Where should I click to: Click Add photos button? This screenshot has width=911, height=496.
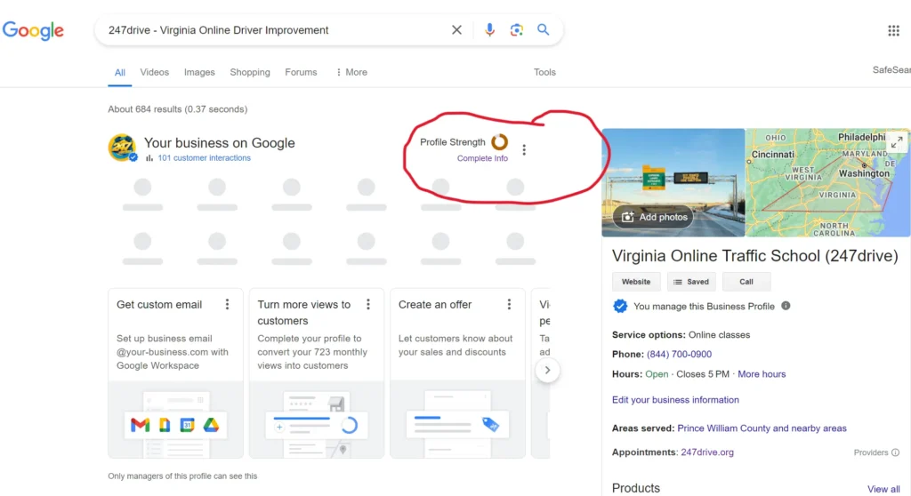coord(653,217)
